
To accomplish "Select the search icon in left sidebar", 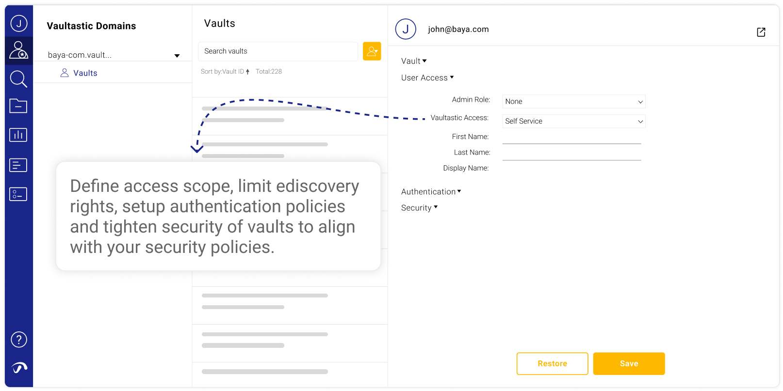I will (18, 79).
